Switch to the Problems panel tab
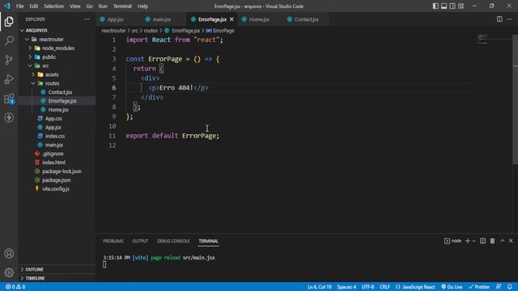The height and width of the screenshot is (291, 518). click(x=113, y=241)
